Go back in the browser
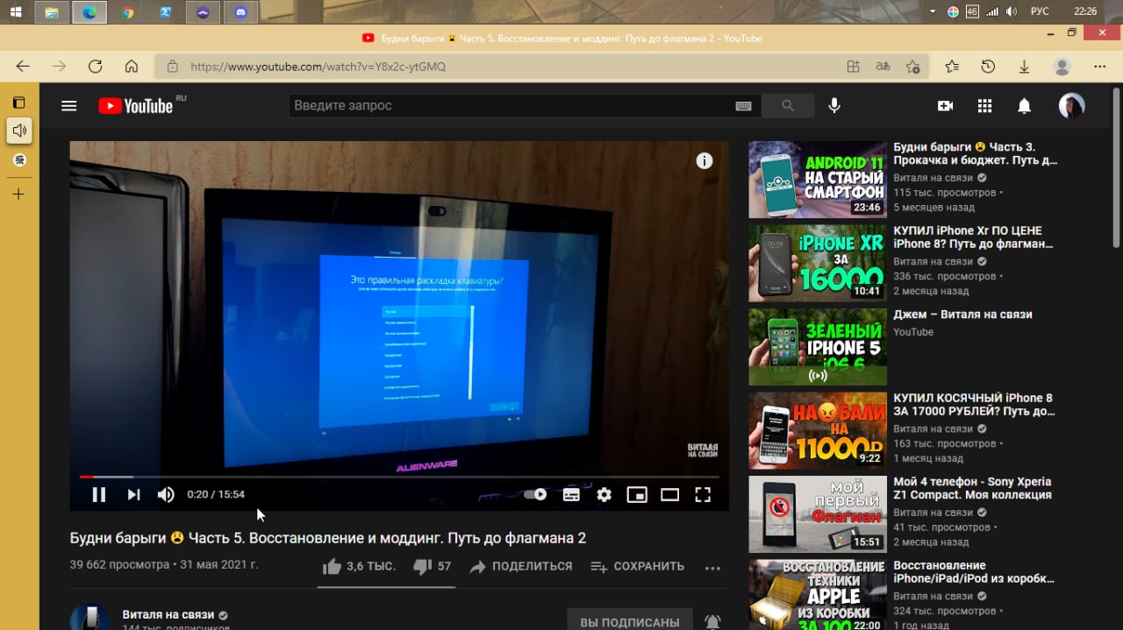 (x=23, y=67)
